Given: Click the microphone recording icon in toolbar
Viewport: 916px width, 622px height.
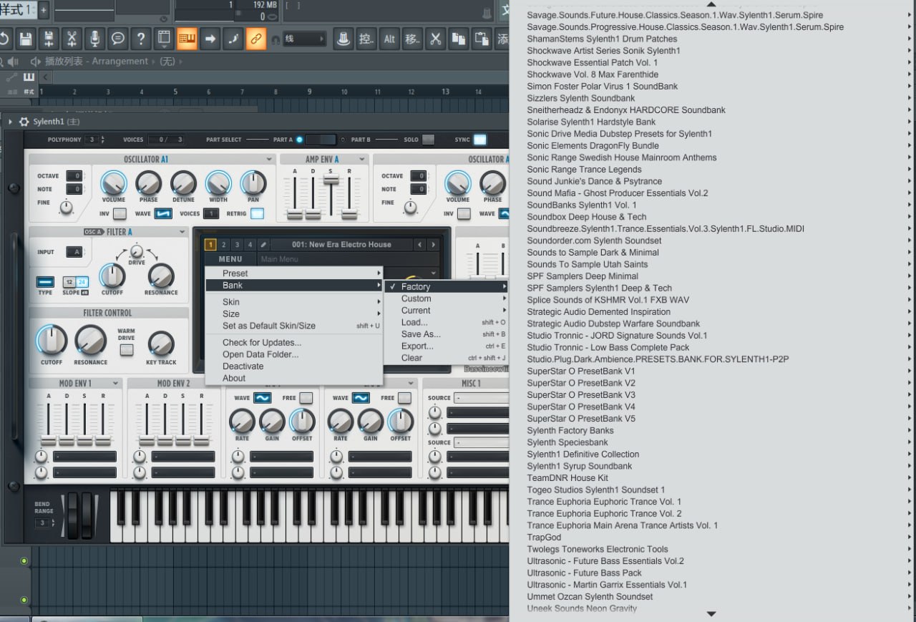Looking at the screenshot, I should click(x=94, y=39).
